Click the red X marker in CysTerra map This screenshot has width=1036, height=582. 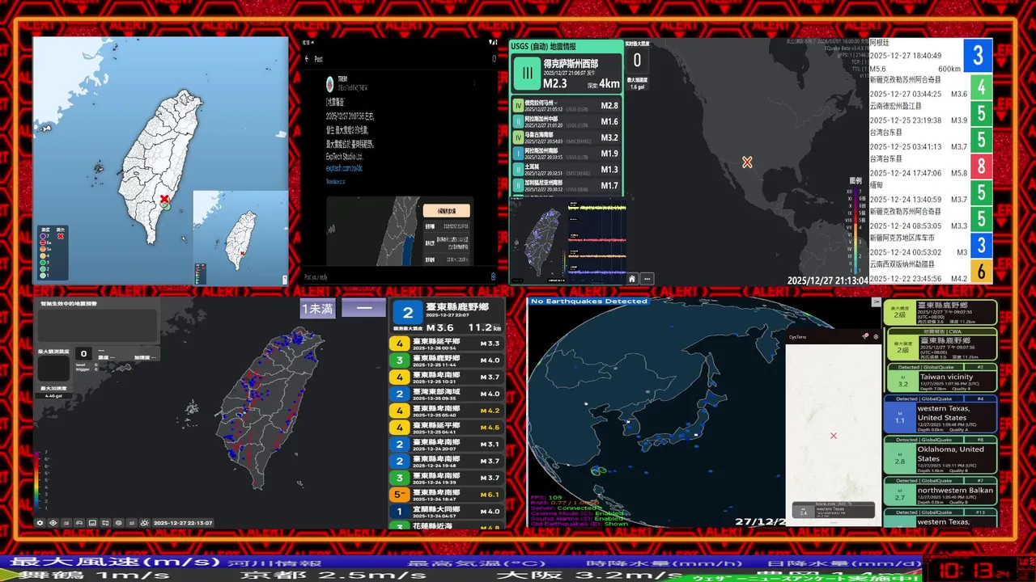pos(834,436)
